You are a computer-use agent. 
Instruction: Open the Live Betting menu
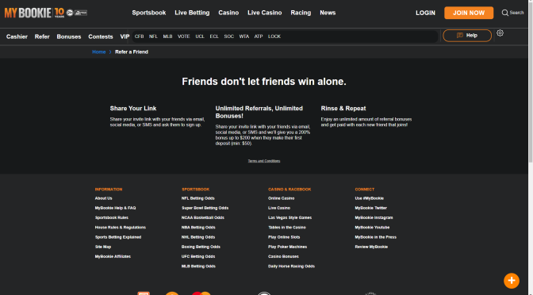pos(192,13)
